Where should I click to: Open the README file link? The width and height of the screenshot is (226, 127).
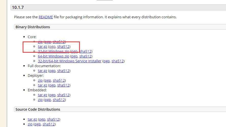(x=46, y=17)
